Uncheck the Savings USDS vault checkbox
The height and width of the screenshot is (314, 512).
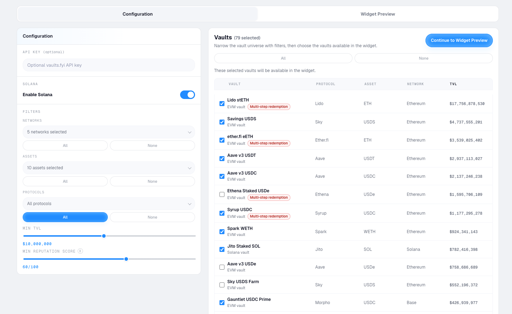tap(222, 122)
